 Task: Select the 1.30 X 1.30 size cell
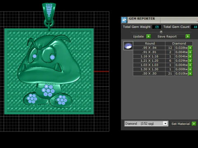point(149,69)
